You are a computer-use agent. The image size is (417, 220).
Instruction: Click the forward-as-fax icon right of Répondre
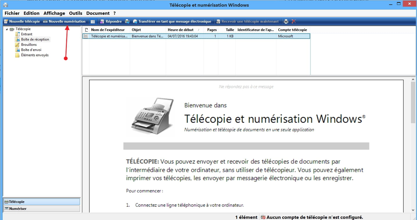coord(127,21)
